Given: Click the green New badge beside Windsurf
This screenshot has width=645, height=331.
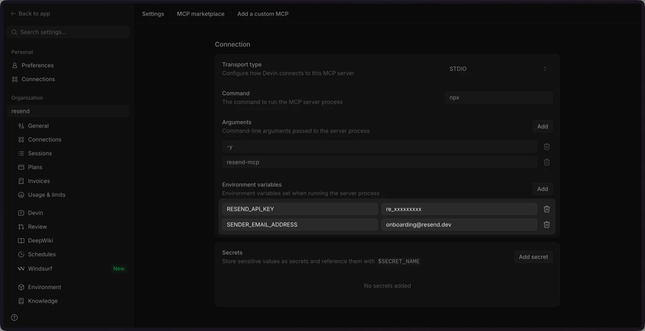Looking at the screenshot, I should pyautogui.click(x=119, y=269).
